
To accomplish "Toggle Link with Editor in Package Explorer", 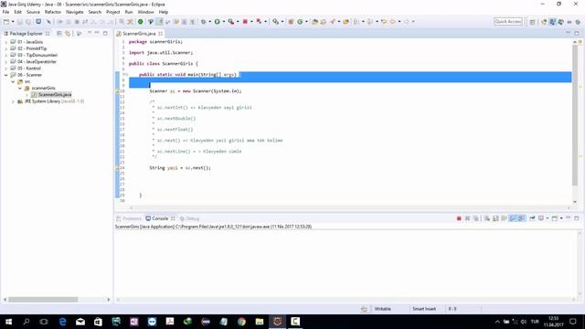I will pos(68,34).
